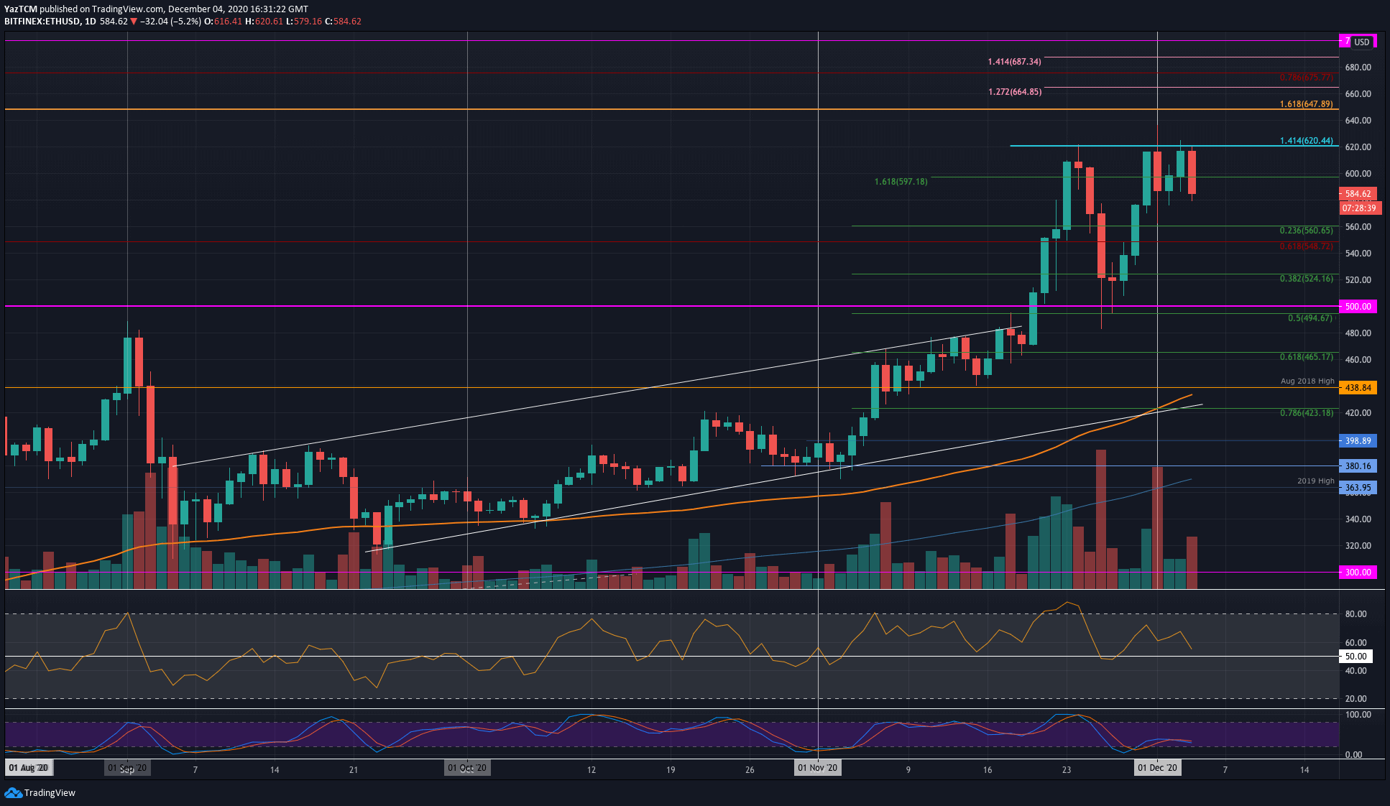Click the 01 Dec '20 date marker
Image resolution: width=1390 pixels, height=806 pixels.
pyautogui.click(x=1157, y=768)
